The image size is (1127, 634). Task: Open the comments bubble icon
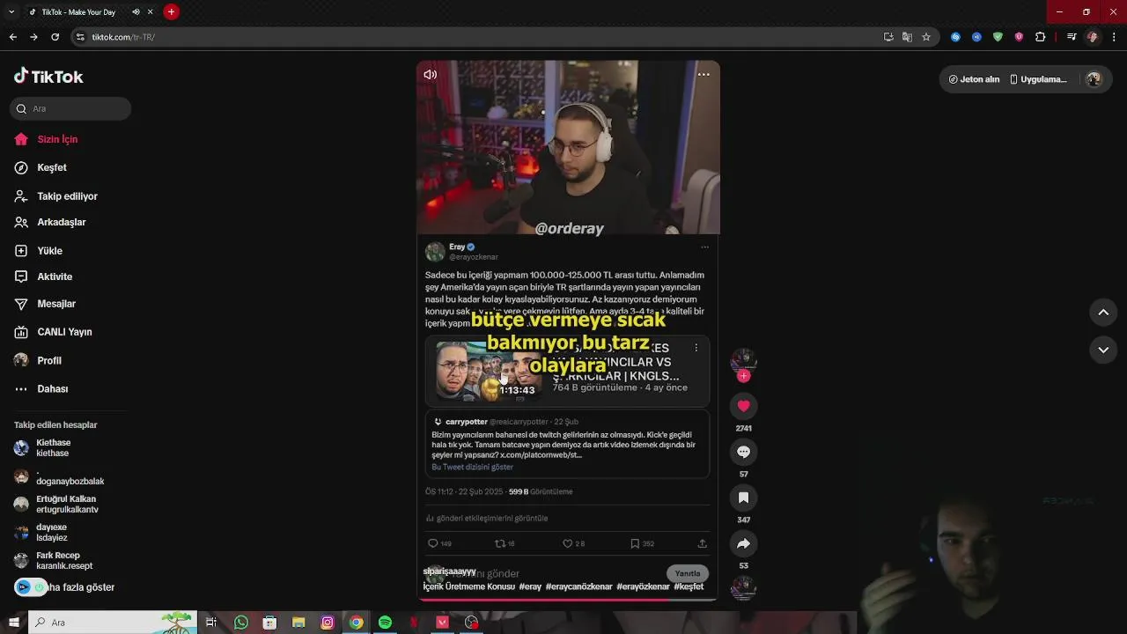pyautogui.click(x=743, y=452)
